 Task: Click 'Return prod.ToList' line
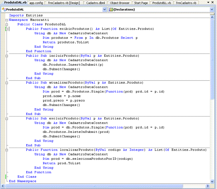61,163
